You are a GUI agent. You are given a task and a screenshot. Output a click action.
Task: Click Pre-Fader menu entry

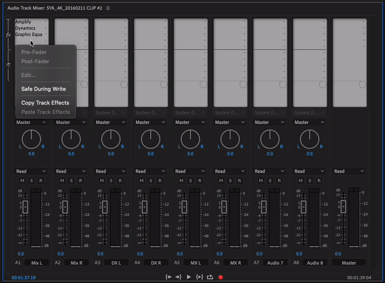tap(34, 52)
